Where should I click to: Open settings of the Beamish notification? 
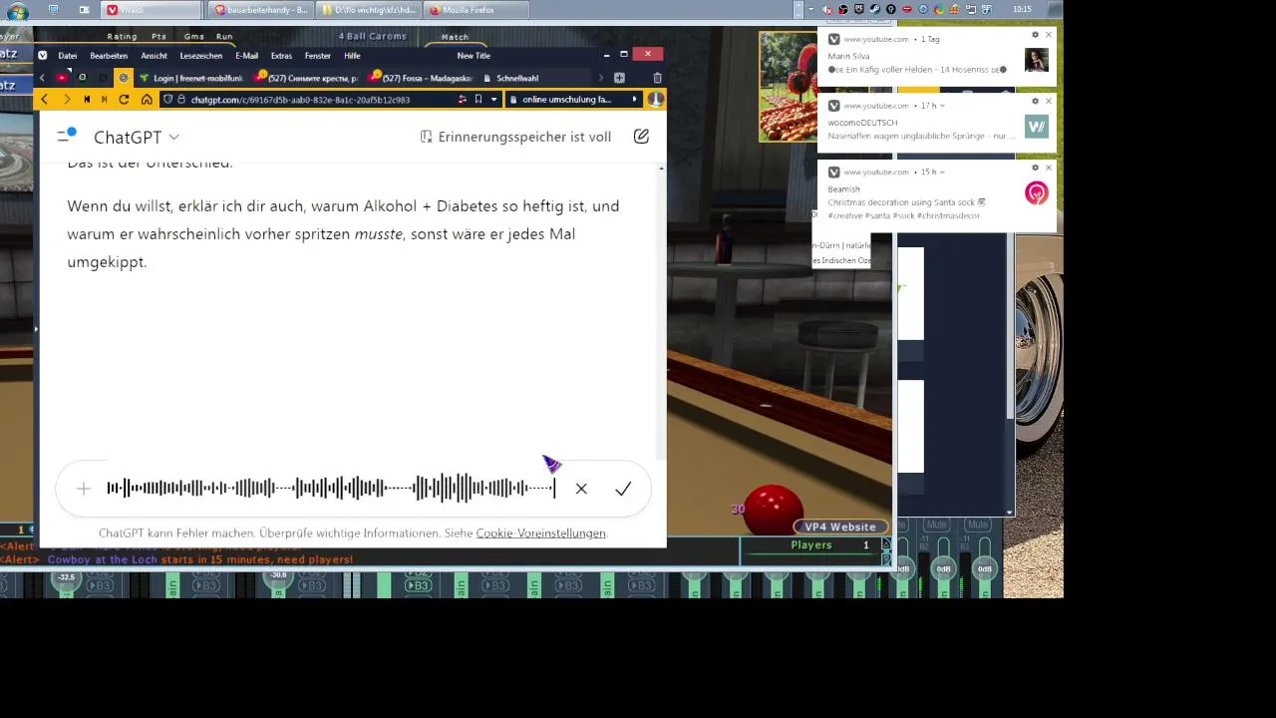tap(1036, 168)
